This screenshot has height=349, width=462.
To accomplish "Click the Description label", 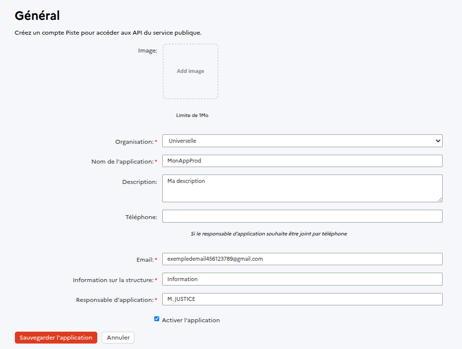I will click(x=139, y=182).
